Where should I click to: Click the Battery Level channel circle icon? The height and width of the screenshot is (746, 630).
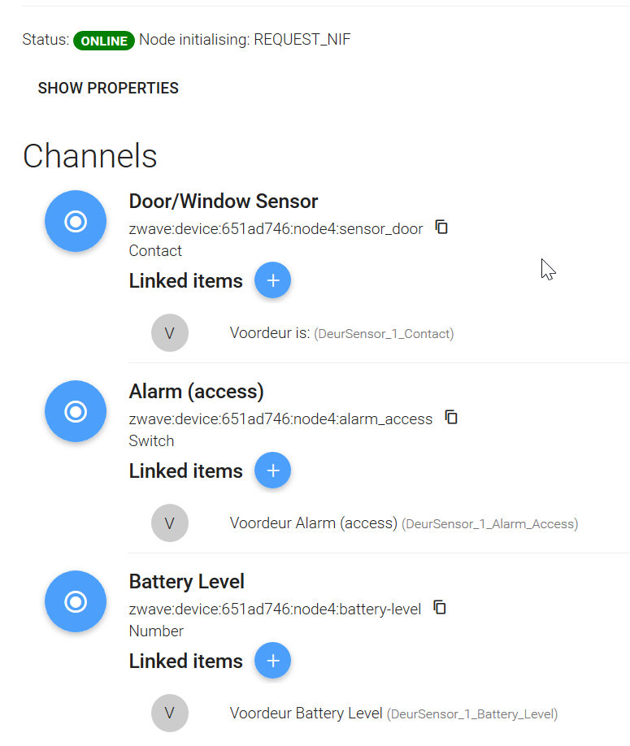pos(76,601)
